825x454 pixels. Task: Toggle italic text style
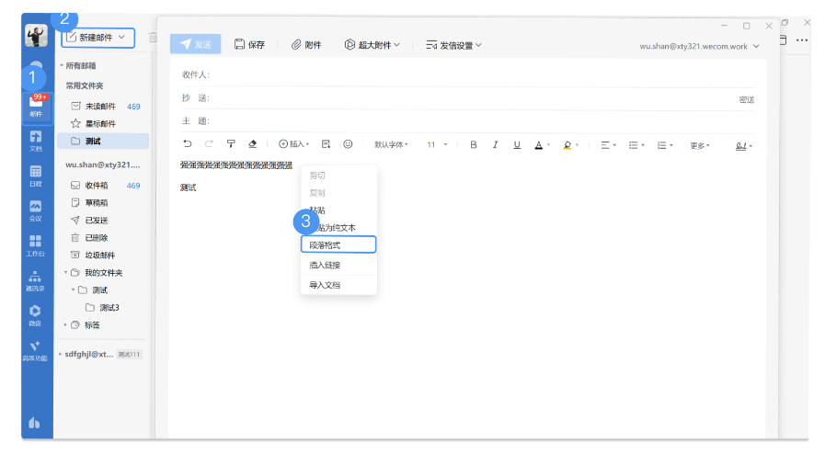tap(495, 144)
